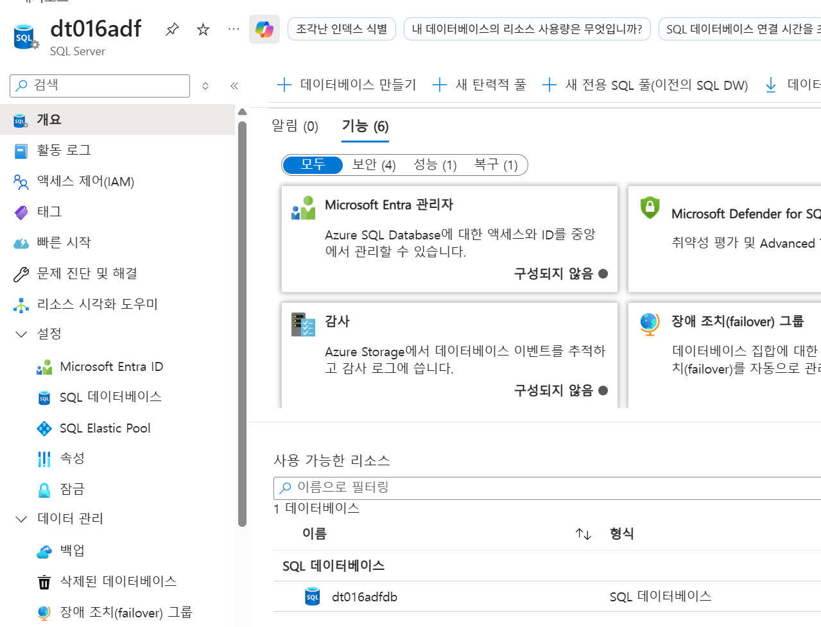821x627 pixels.
Task: Open 리소스 시각화 도우미 sidebar item
Action: tap(117, 305)
